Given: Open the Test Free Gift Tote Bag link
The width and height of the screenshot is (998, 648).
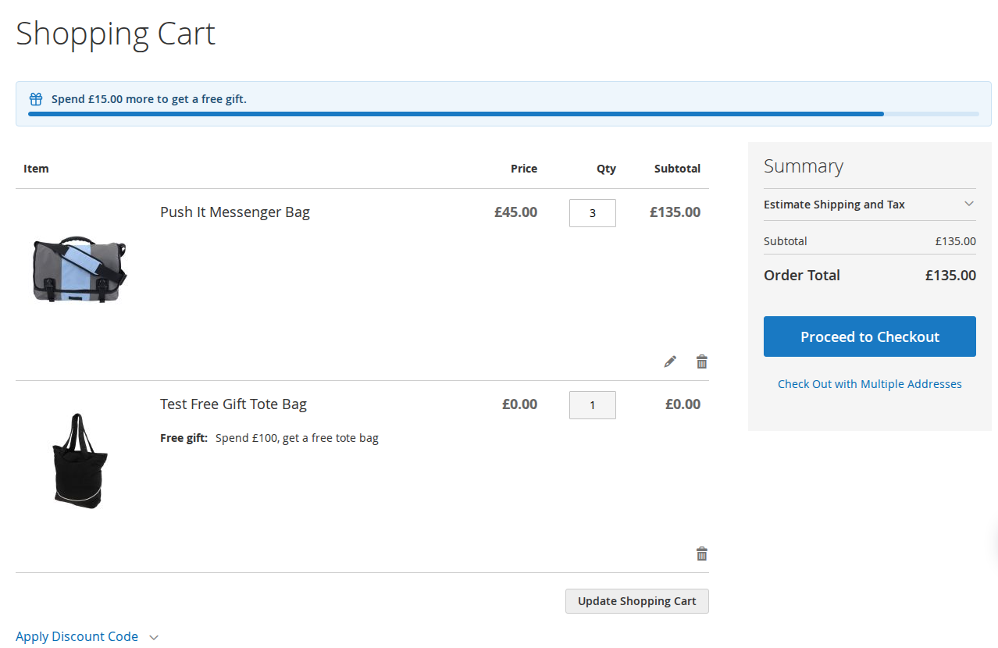Looking at the screenshot, I should 233,404.
